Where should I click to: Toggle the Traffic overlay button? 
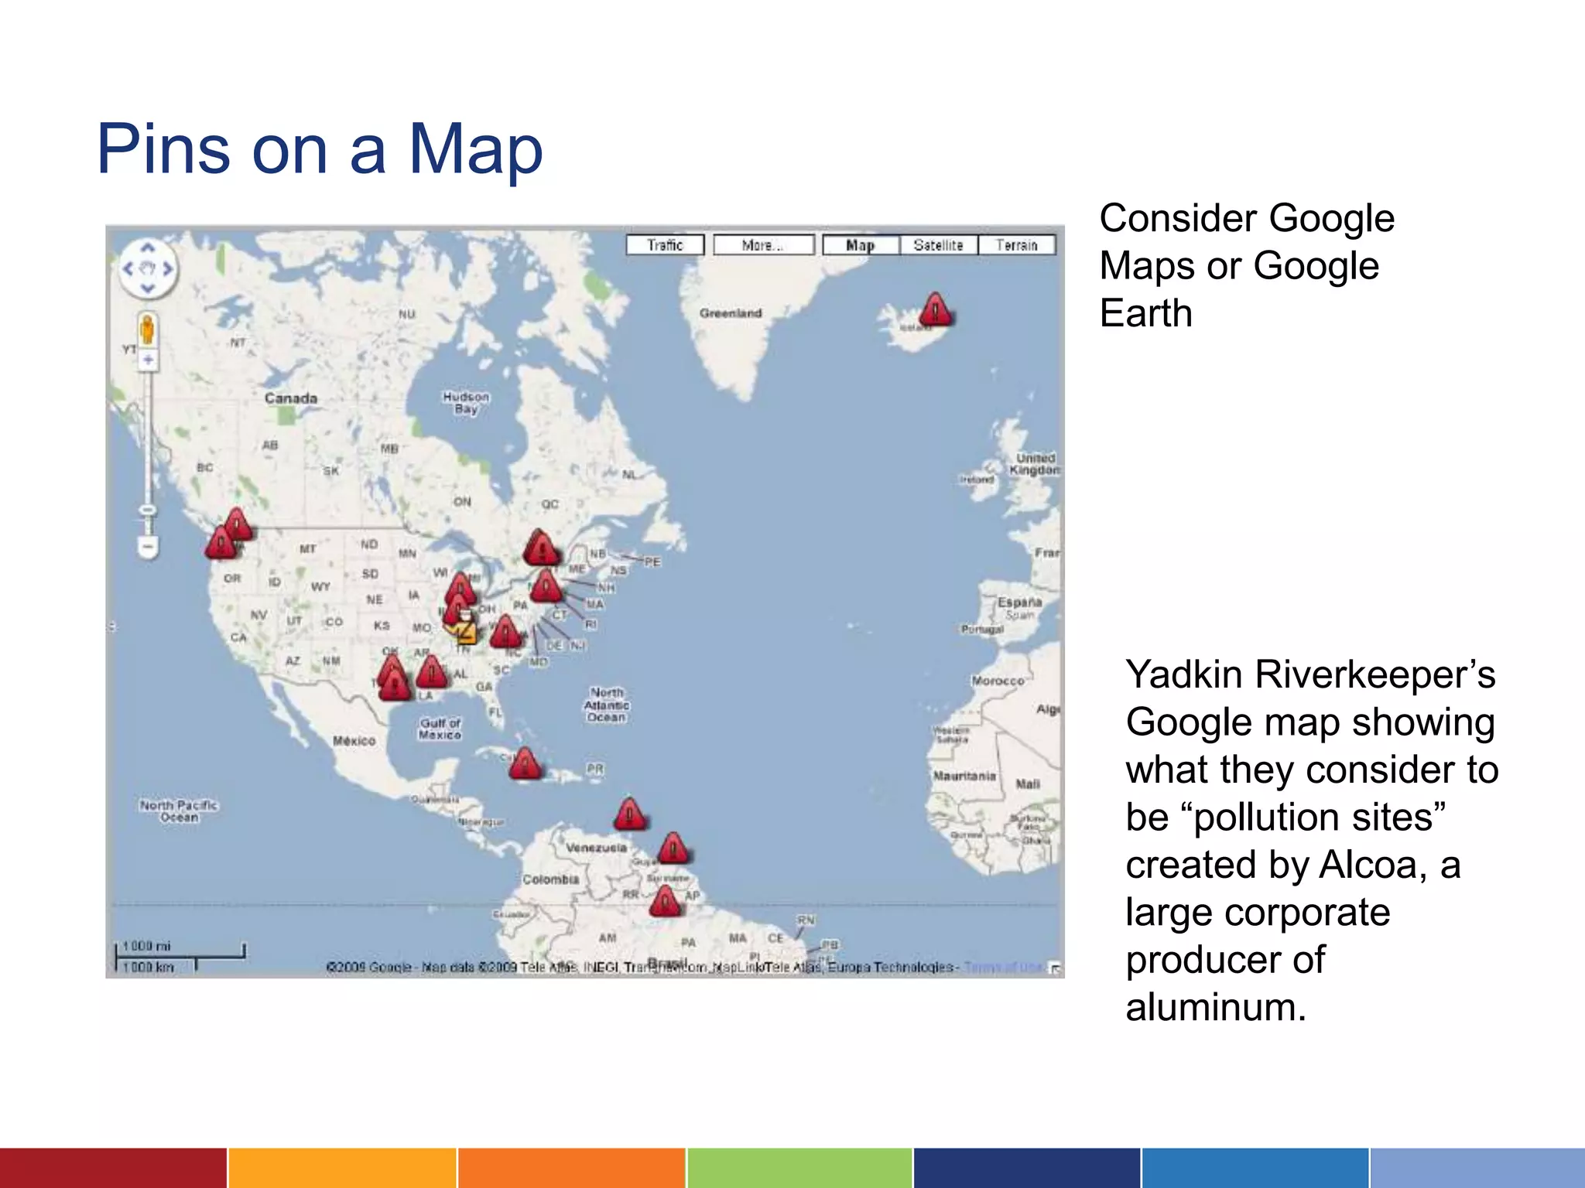click(665, 245)
